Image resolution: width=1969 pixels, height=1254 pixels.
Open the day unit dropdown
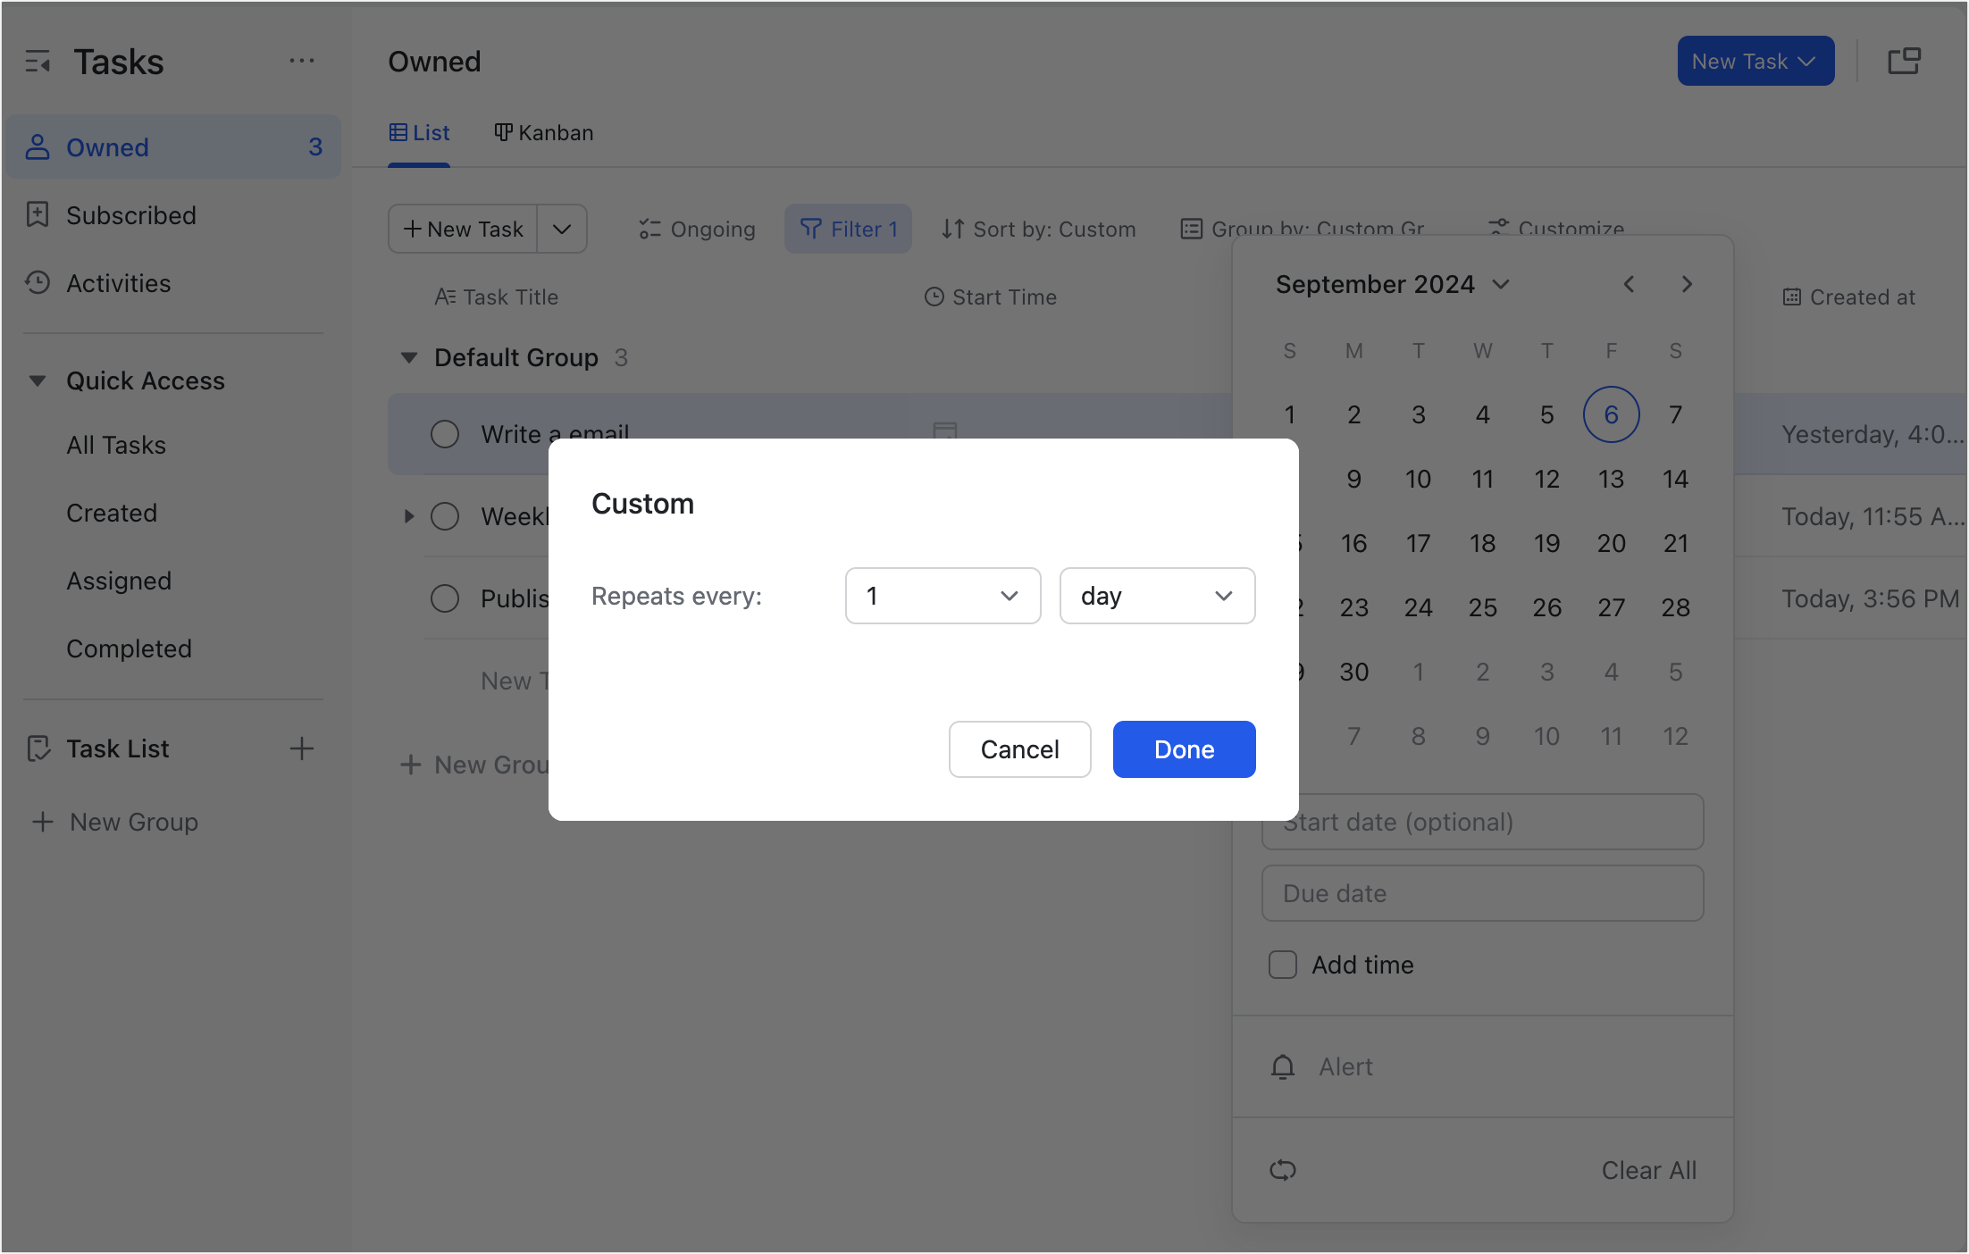[x=1157, y=596]
